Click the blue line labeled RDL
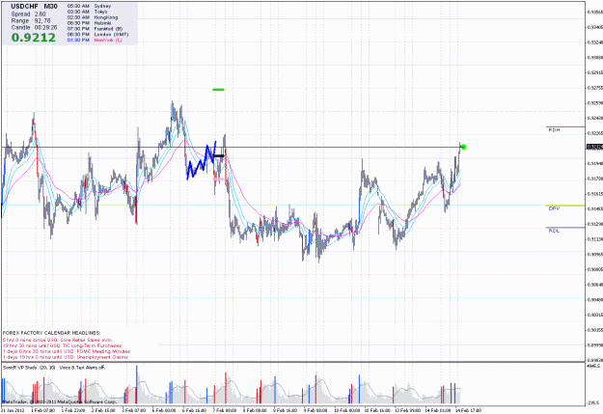Viewport: 603px width, 414px height. 565,228
